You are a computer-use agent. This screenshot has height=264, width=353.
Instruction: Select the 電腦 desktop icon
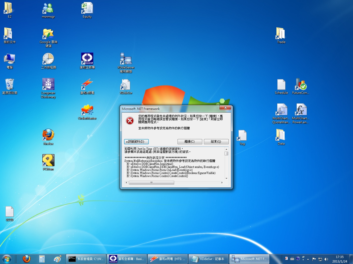pos(10,61)
